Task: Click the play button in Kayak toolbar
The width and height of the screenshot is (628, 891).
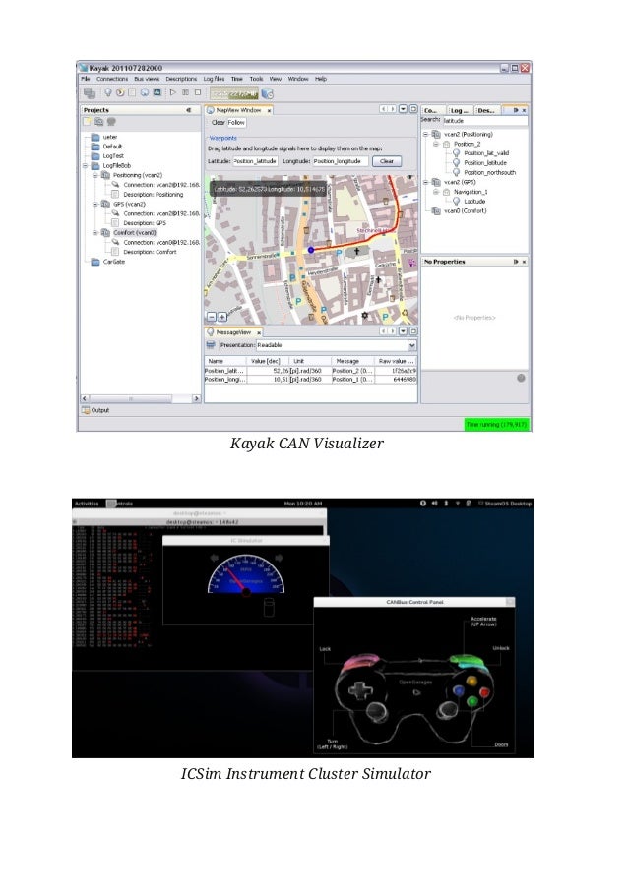Action: click(x=173, y=92)
